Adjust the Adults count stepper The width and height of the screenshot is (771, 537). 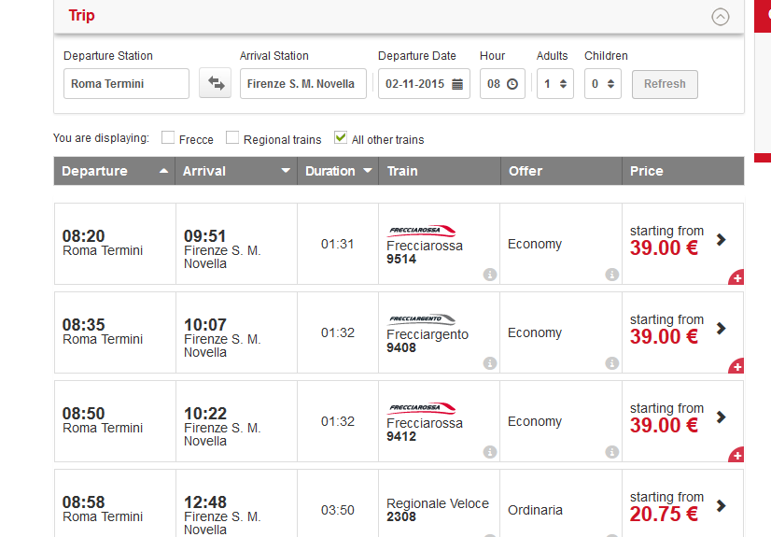564,84
